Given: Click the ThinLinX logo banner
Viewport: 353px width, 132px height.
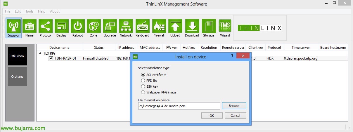Looking at the screenshot, I should tap(260, 28).
